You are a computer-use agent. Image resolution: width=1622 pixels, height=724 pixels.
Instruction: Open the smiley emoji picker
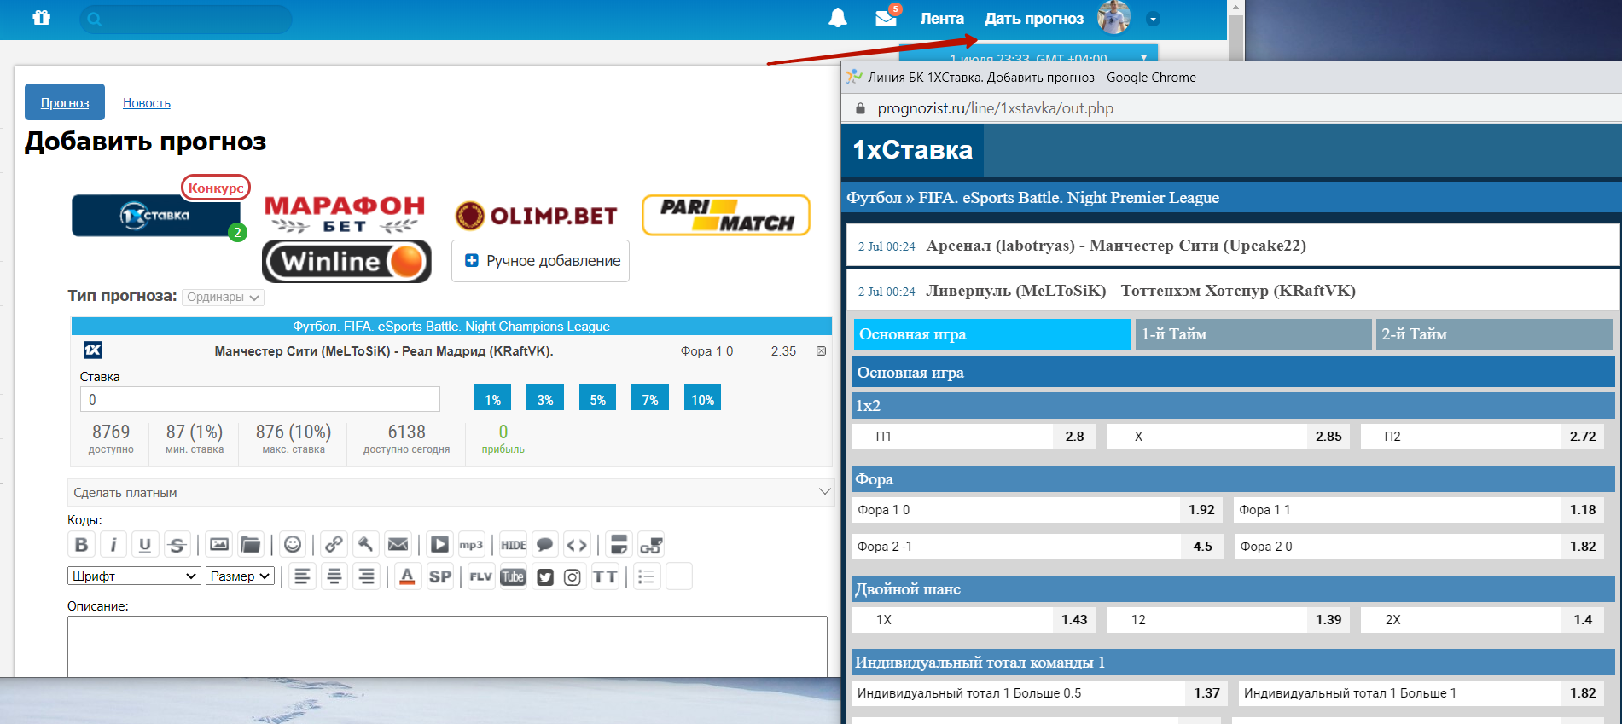click(x=293, y=544)
